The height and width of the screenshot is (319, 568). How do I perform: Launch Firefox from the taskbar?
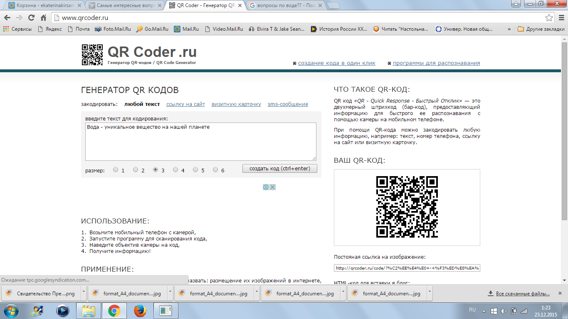point(140,311)
